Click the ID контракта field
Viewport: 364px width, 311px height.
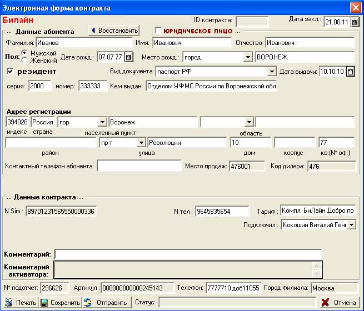[252, 22]
